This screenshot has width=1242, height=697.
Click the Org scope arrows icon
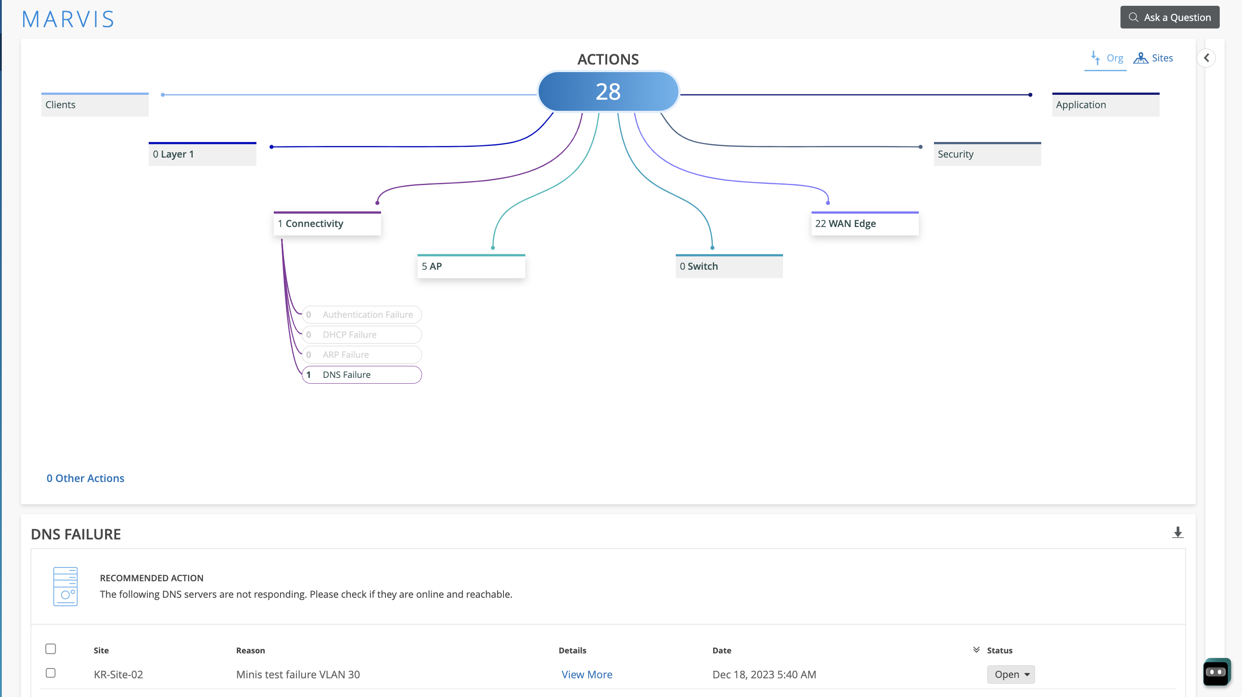point(1095,58)
